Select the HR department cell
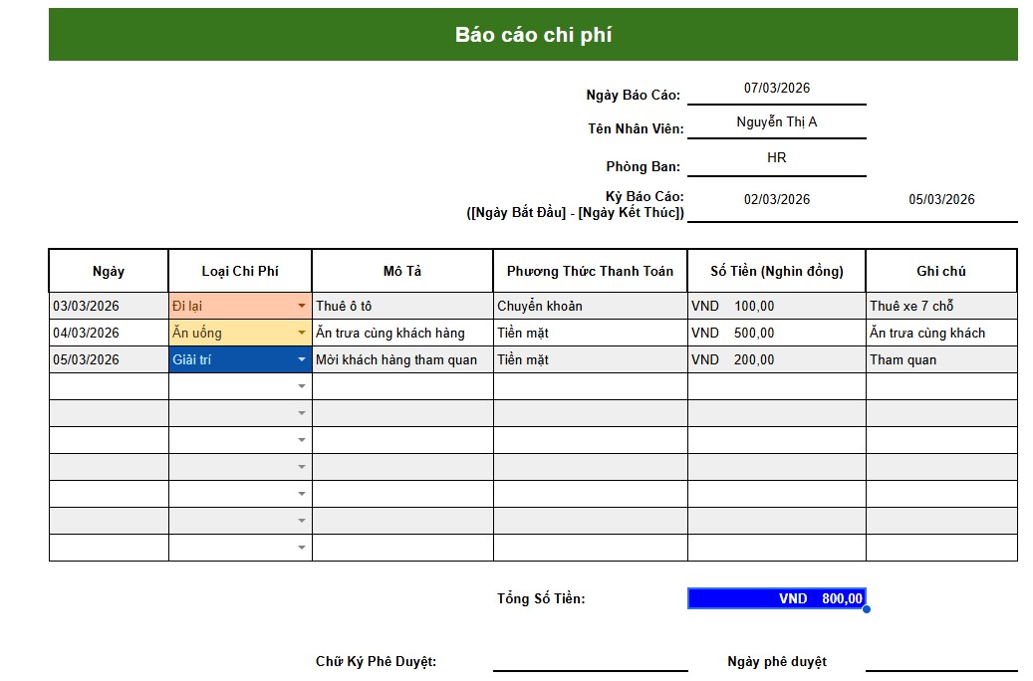Screen dimensions: 1033x681 click(x=777, y=158)
